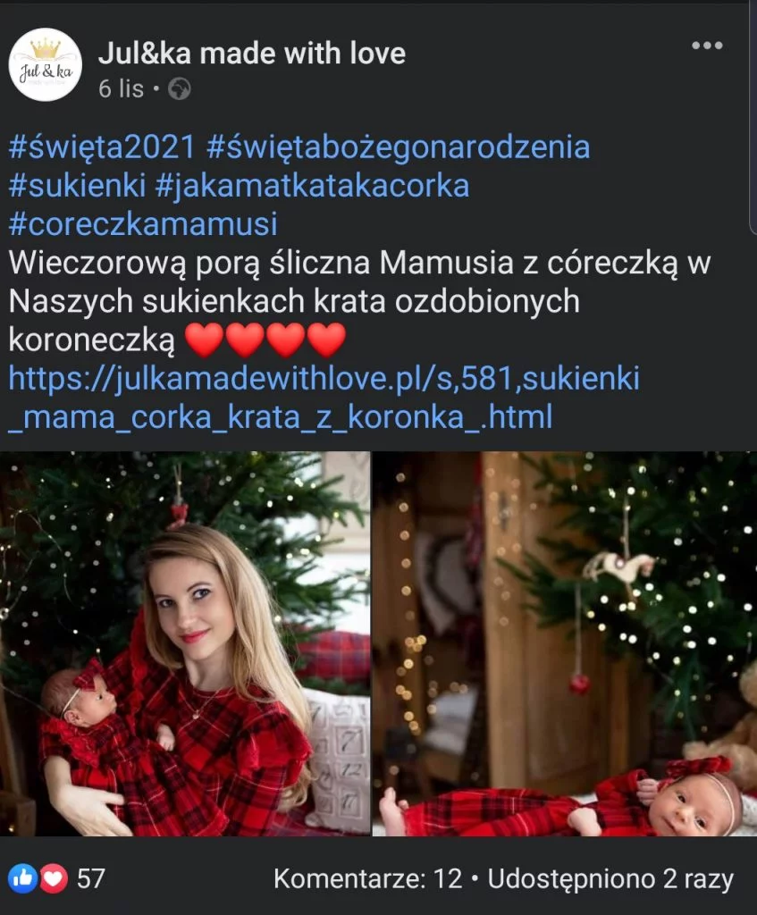View Udostępniono 2 razy shares
The height and width of the screenshot is (915, 757).
tap(610, 880)
